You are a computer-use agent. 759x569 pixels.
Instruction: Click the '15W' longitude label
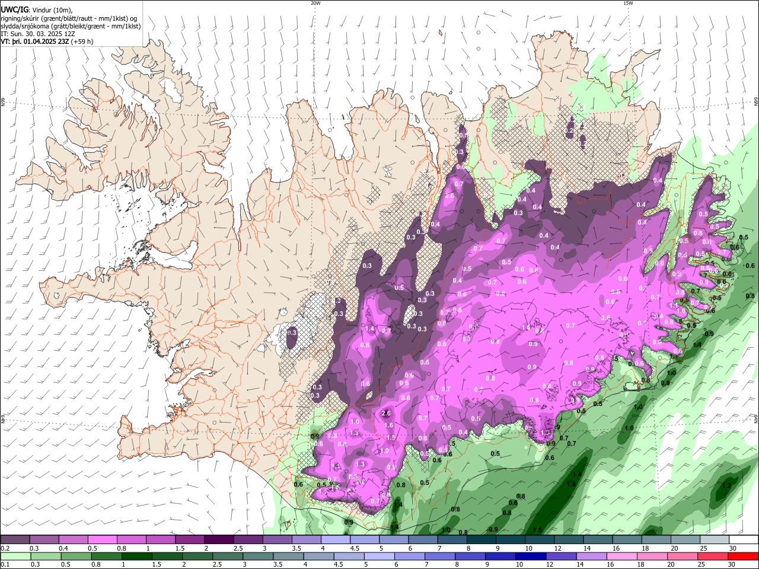(628, 3)
